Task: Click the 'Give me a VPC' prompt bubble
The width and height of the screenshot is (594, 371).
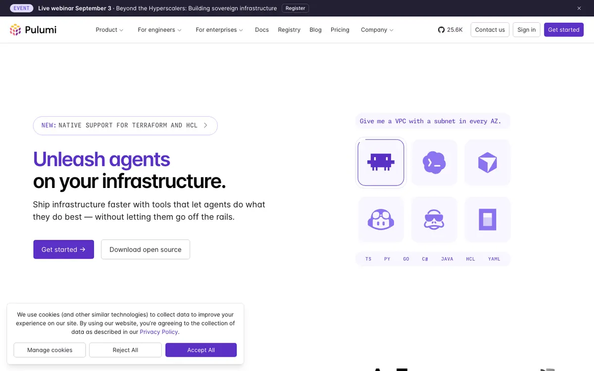Action: pos(433,121)
